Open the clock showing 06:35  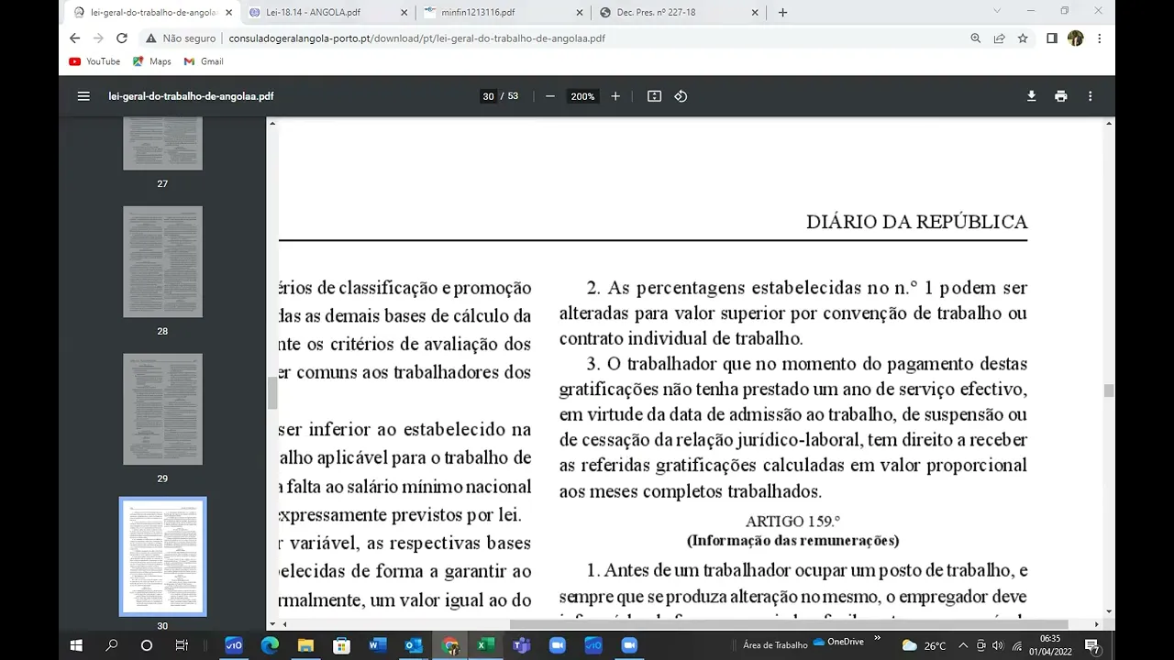[x=1050, y=645]
